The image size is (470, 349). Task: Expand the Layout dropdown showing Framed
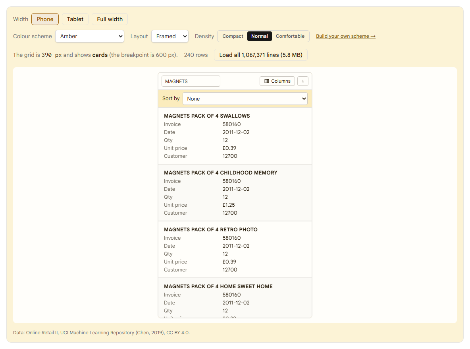(x=170, y=36)
